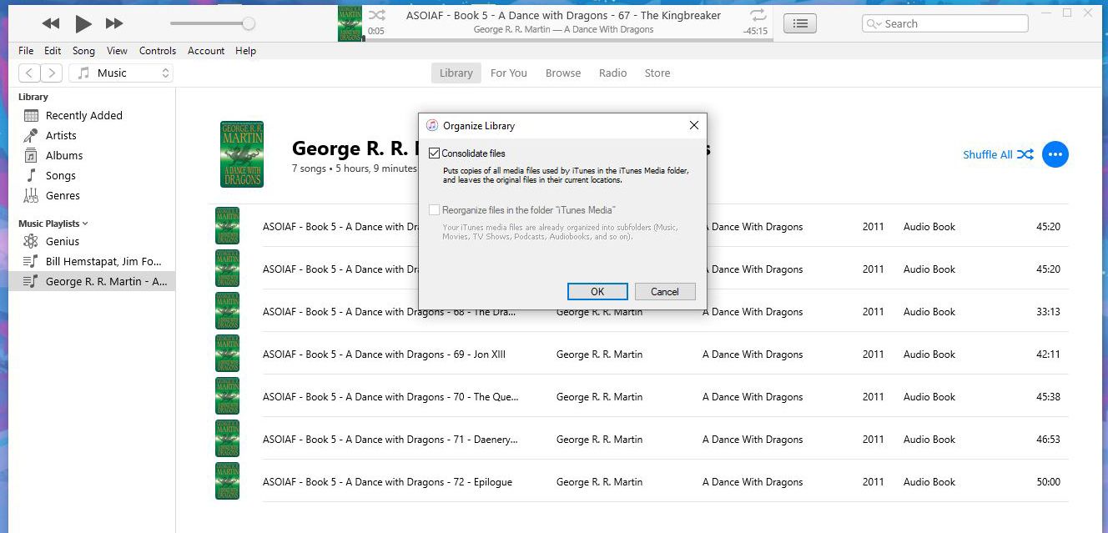Toggle the repeat icon in the now playing bar

(x=758, y=15)
